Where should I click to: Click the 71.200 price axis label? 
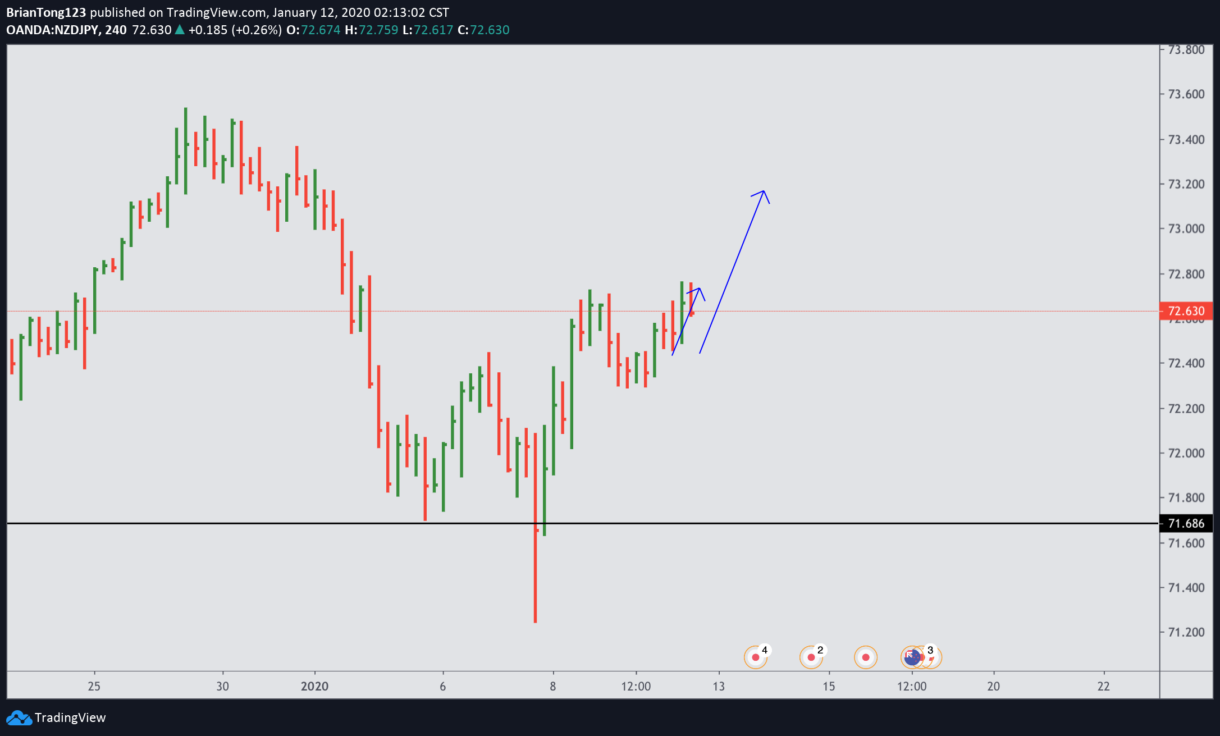point(1186,632)
